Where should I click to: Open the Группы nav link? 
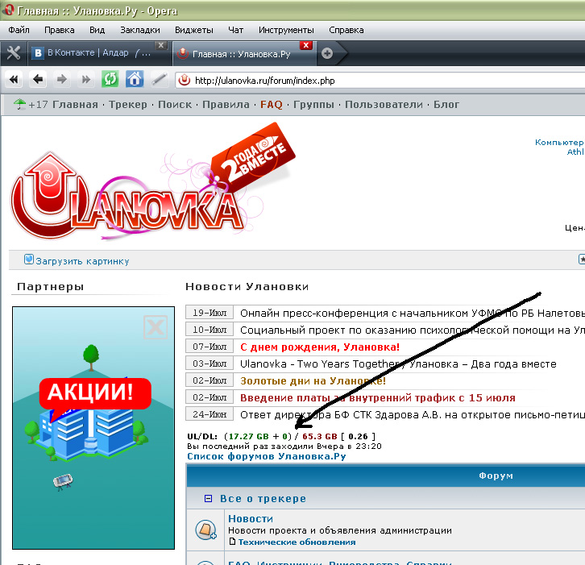[313, 105]
